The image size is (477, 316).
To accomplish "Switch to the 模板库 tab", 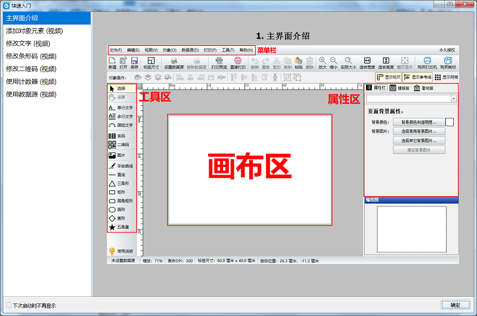I will 399,88.
